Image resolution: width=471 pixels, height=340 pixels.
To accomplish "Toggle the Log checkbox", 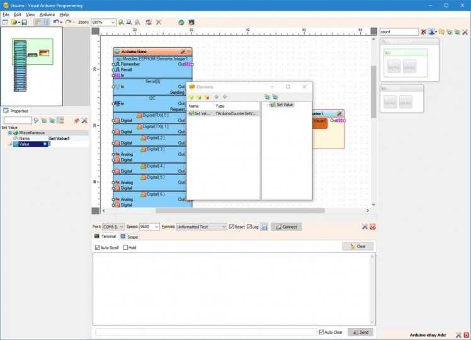I will click(x=249, y=227).
